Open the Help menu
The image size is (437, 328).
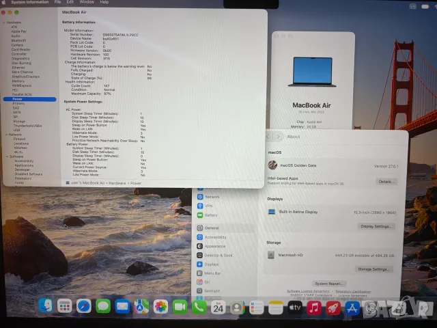[104, 2]
